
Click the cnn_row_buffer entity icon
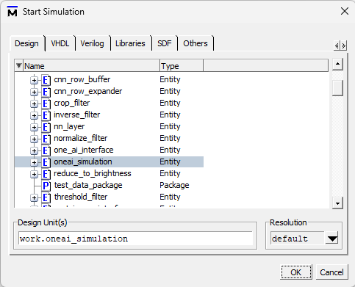coord(46,80)
